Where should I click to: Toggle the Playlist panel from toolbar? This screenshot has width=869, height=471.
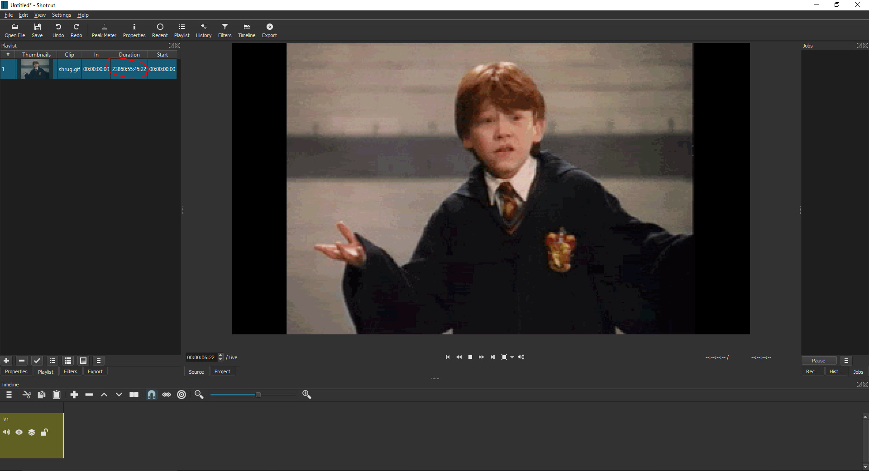181,30
